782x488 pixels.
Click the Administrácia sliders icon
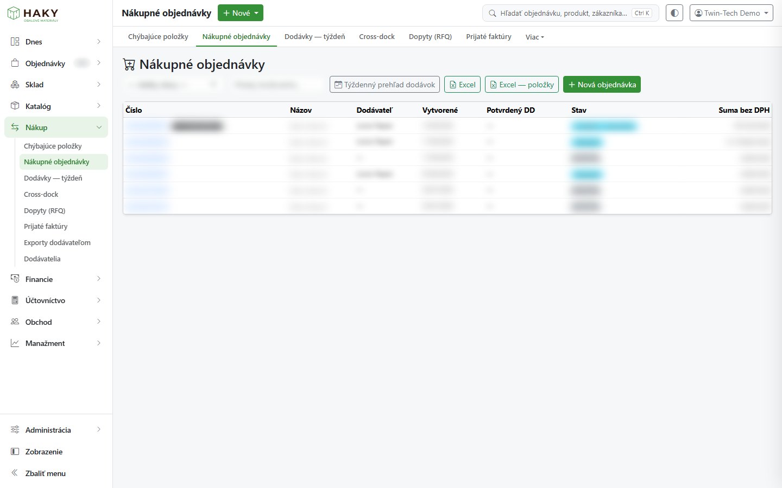[15, 430]
